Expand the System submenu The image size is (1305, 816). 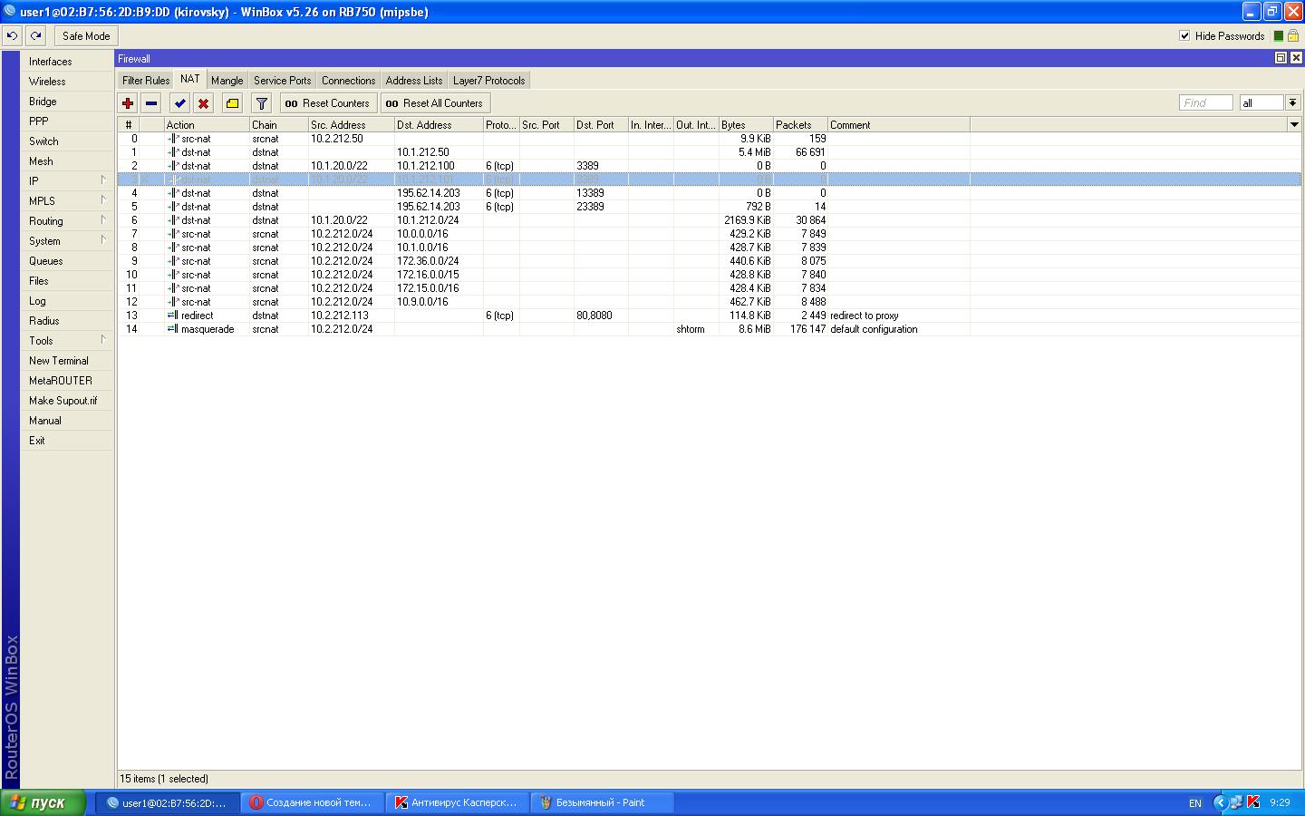[x=68, y=241]
